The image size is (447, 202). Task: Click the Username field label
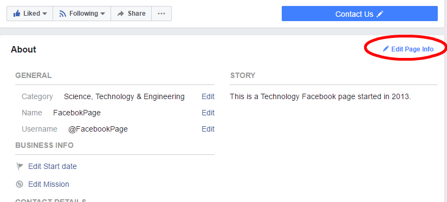[40, 129]
